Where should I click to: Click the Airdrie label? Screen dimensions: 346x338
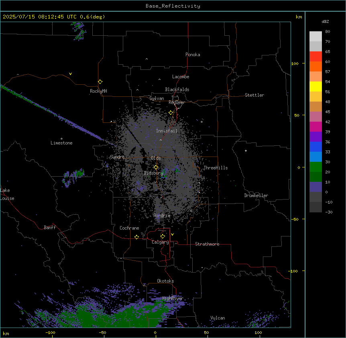coord(162,216)
